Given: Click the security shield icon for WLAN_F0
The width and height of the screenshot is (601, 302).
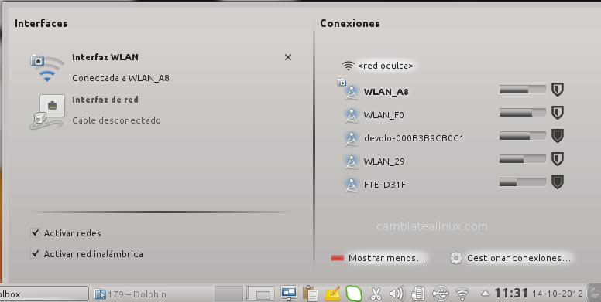Looking at the screenshot, I should (558, 113).
